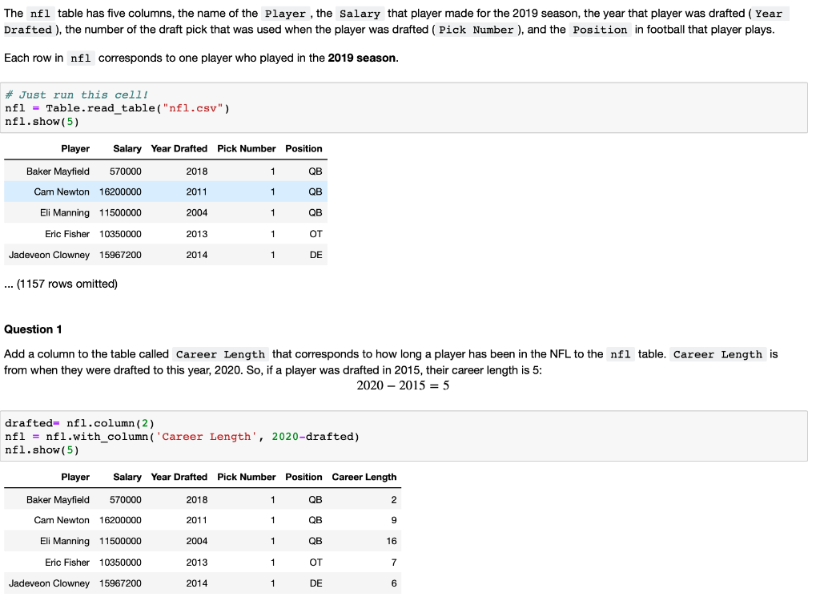Select the highlighted Cam Newton row's name cell
Viewport: 820px width, 597px height.
[x=62, y=192]
